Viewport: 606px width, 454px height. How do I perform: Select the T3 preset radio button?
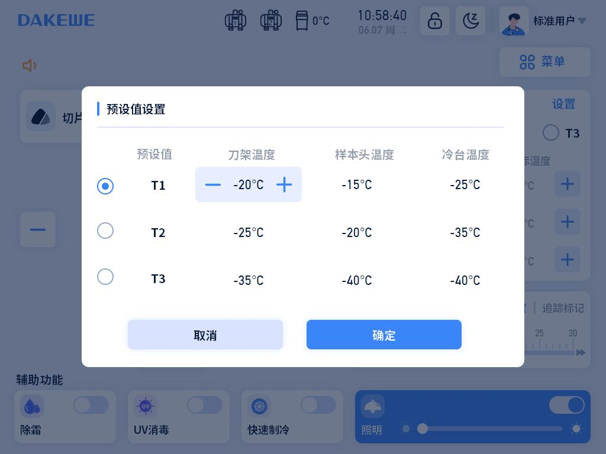[105, 277]
